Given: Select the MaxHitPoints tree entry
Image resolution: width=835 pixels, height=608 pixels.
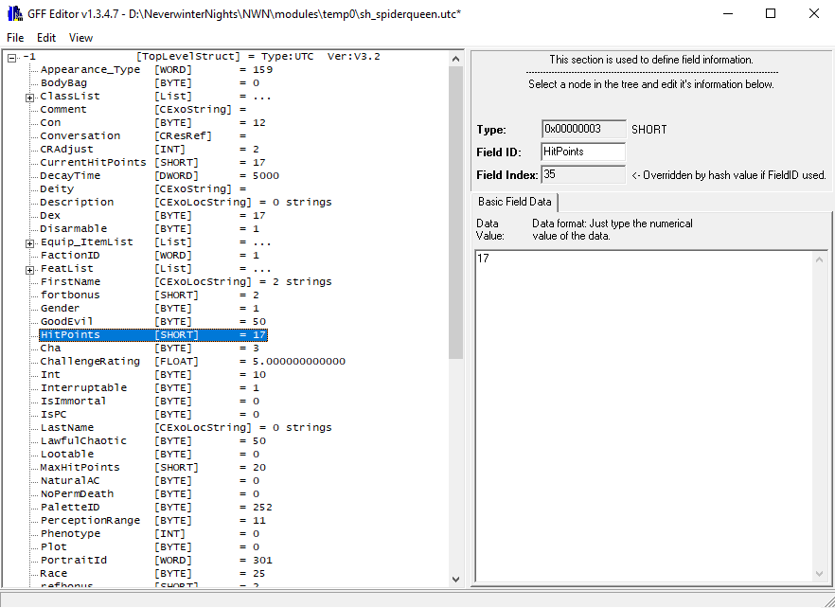Looking at the screenshot, I should pos(80,468).
